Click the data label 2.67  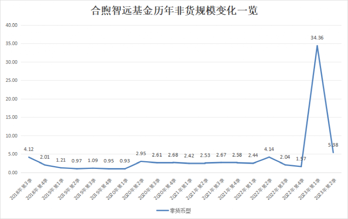pyautogui.click(x=221, y=155)
